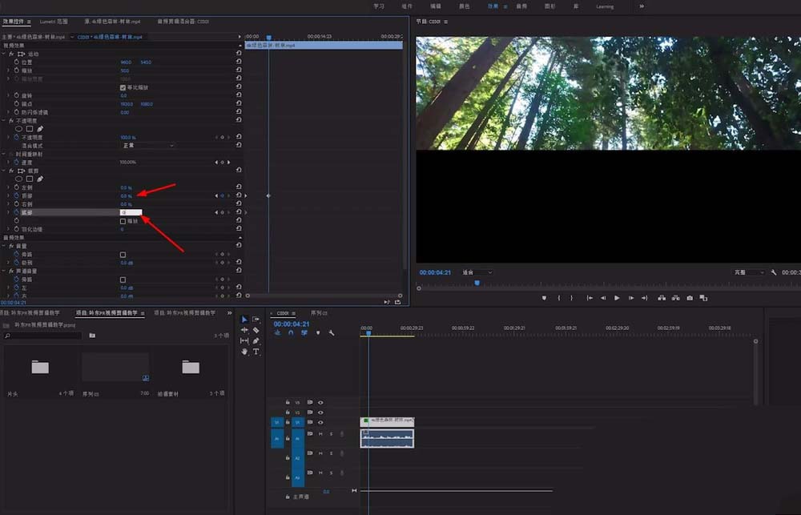Switch to 编辑 workspace
This screenshot has width=801, height=515.
[435, 6]
